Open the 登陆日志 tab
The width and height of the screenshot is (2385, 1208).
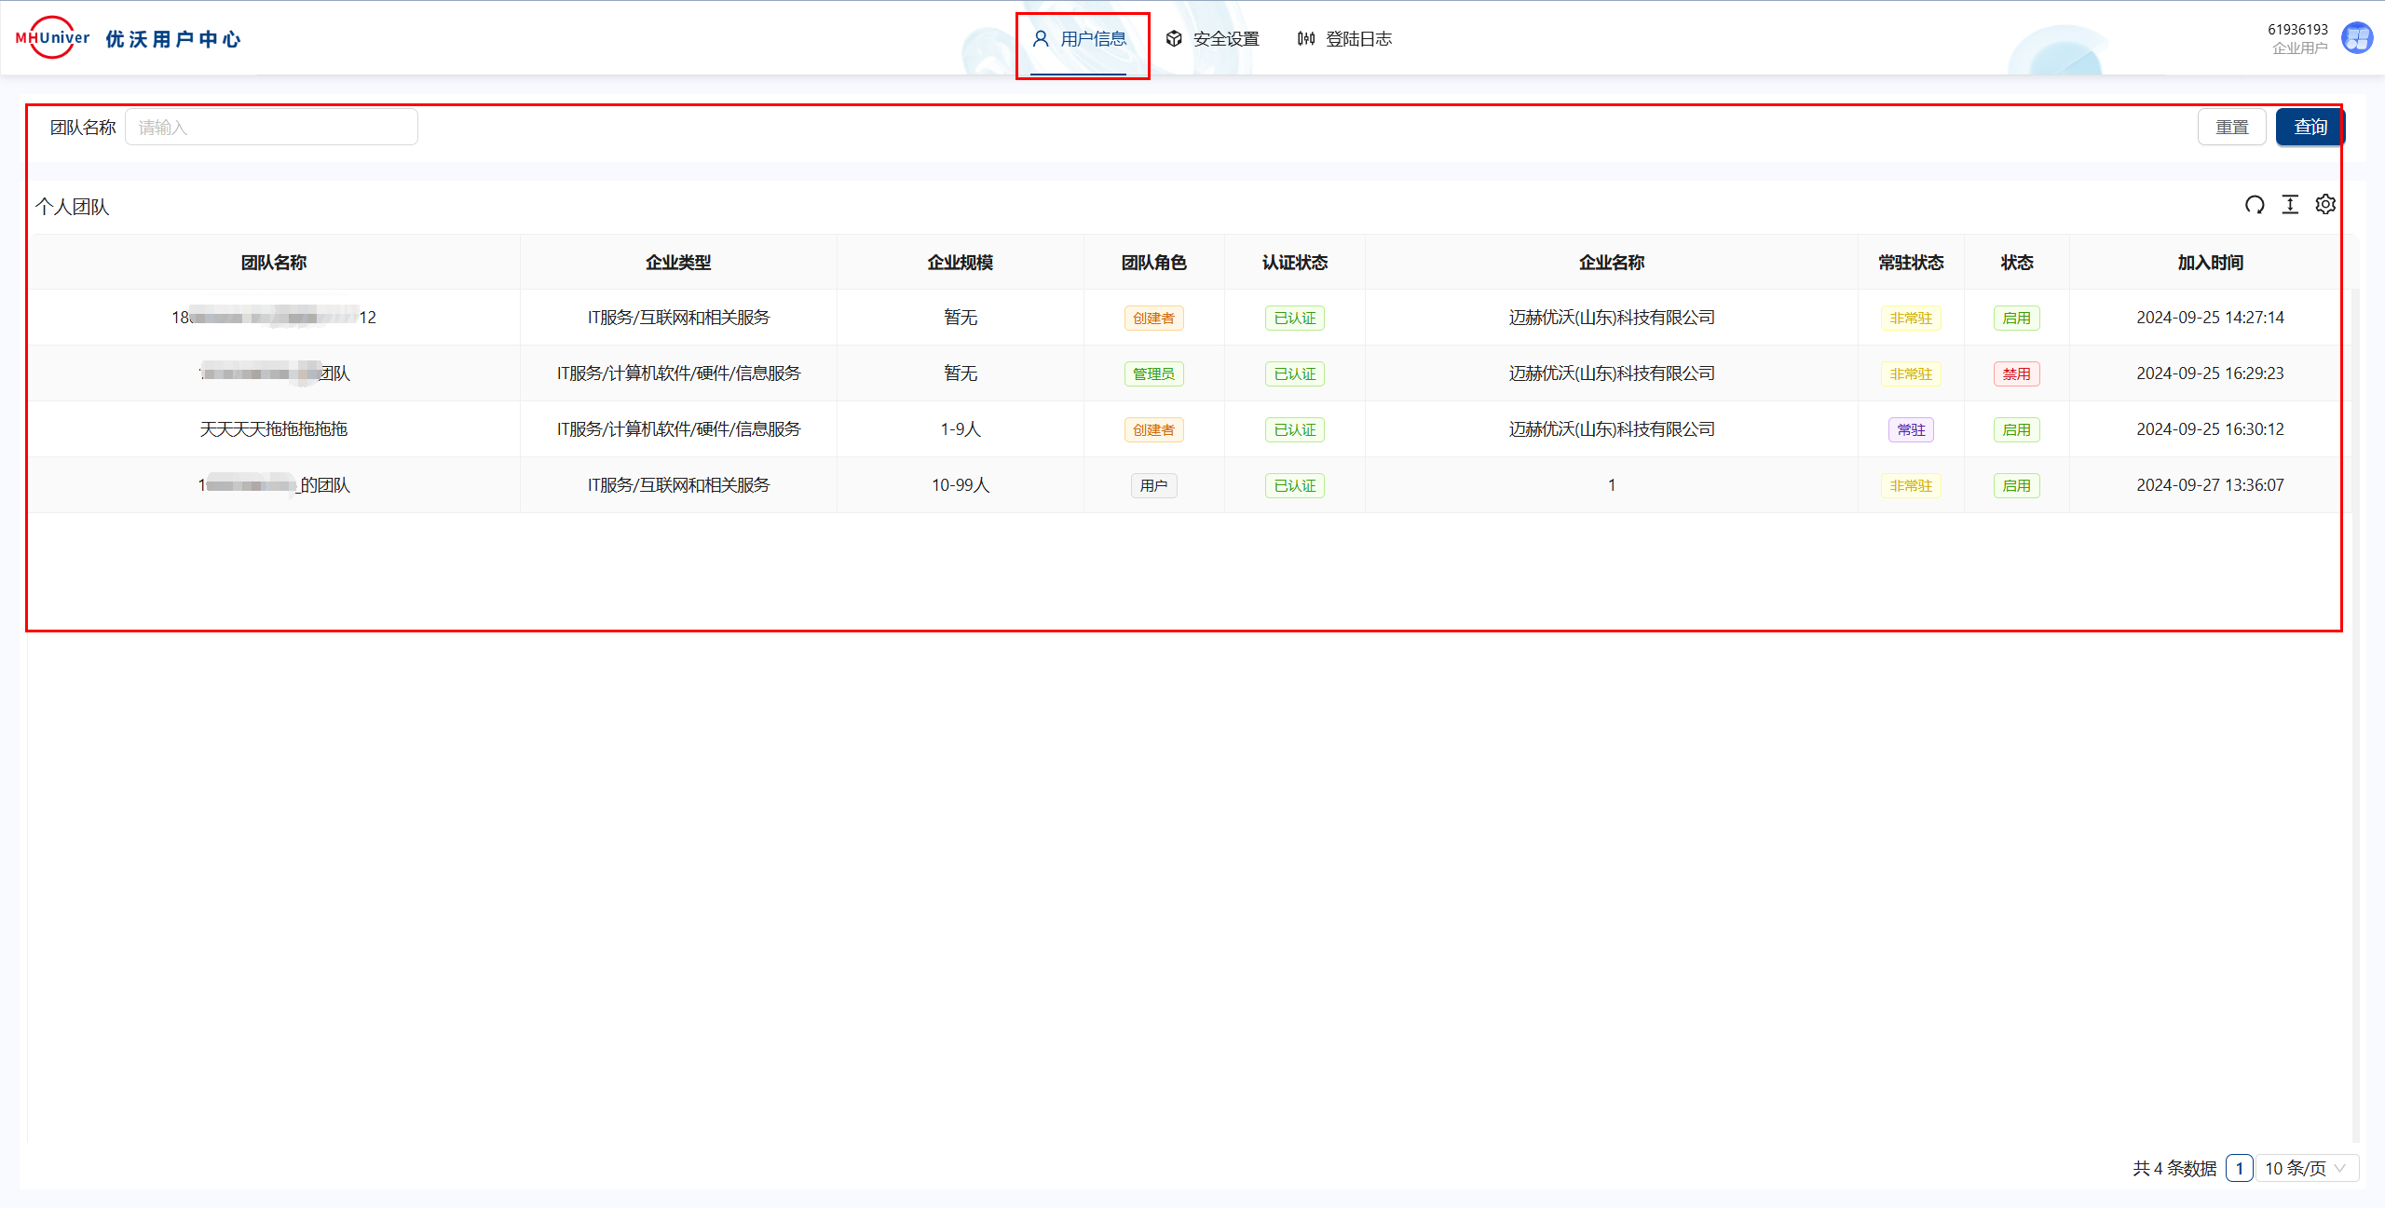(1357, 39)
